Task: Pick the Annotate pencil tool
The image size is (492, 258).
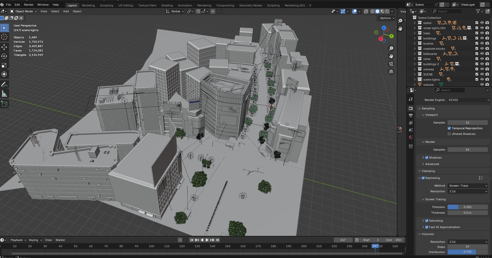Action: point(4,84)
